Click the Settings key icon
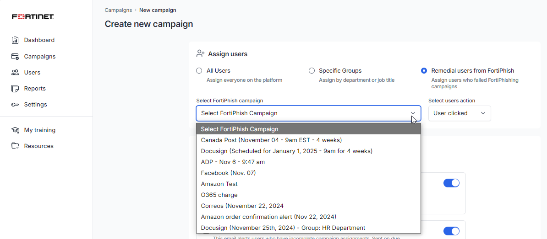Image resolution: width=547 pixels, height=239 pixels. [x=15, y=104]
